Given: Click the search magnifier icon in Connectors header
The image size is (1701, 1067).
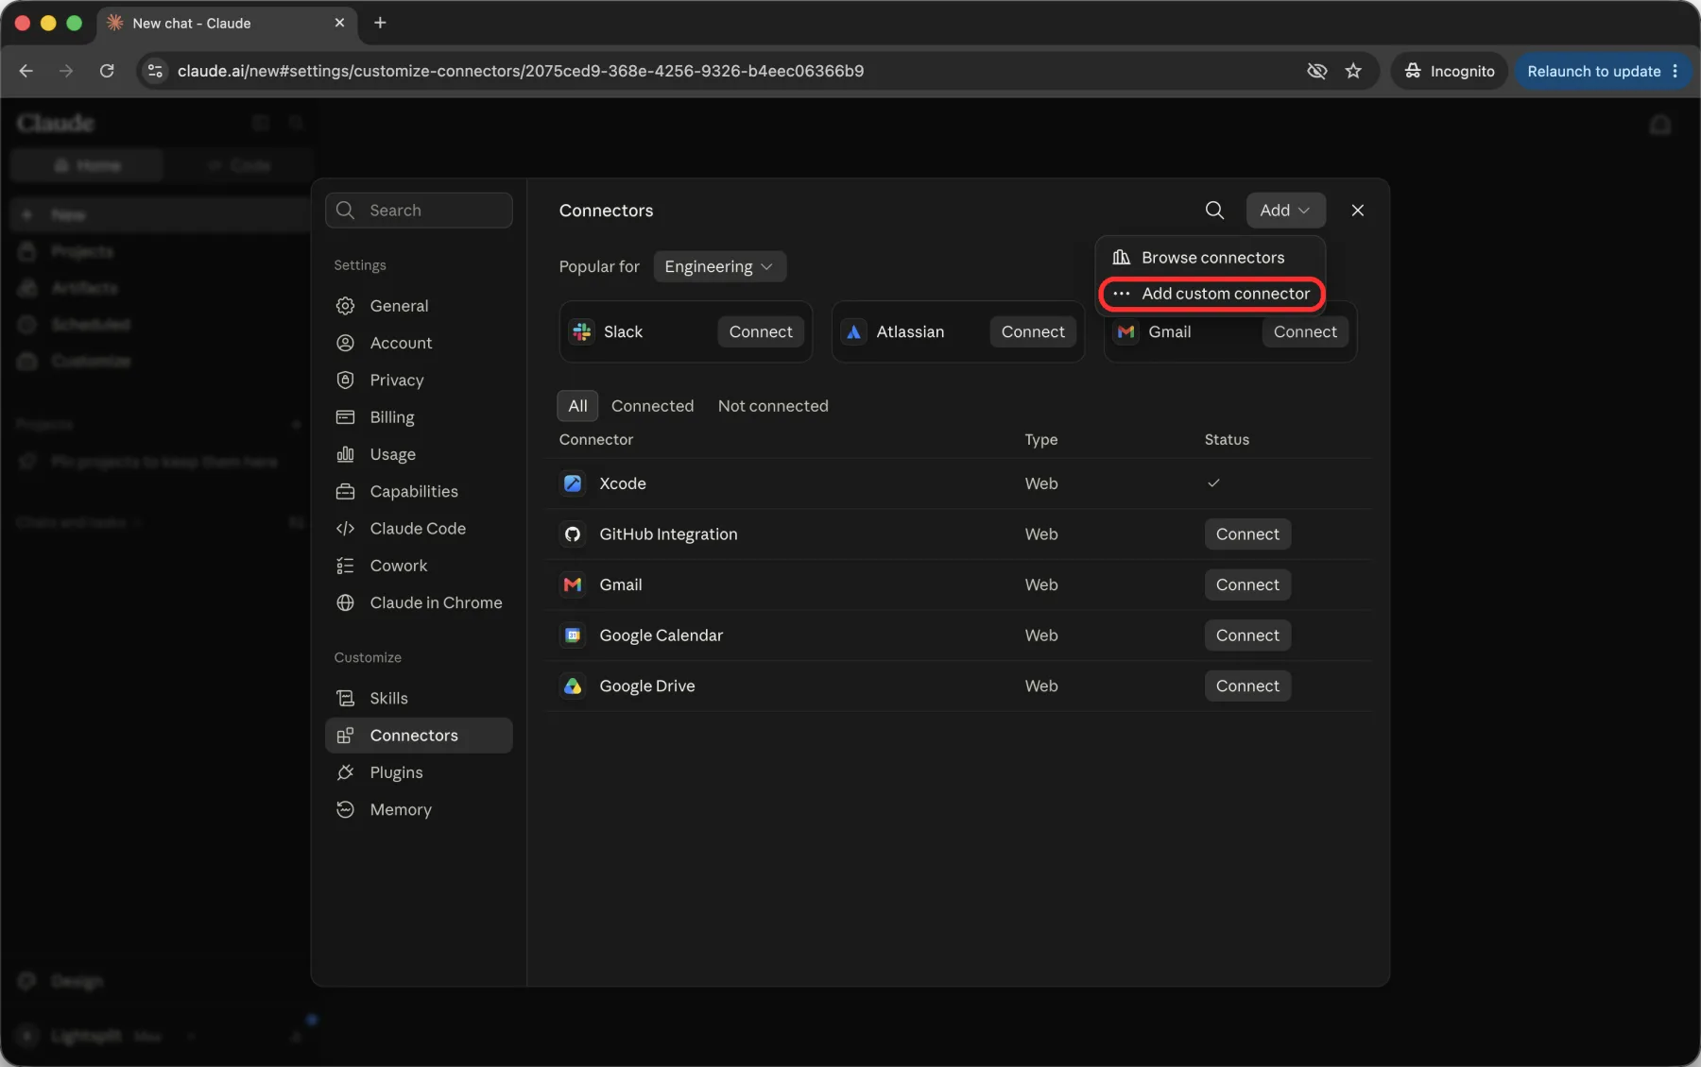Looking at the screenshot, I should (1214, 211).
